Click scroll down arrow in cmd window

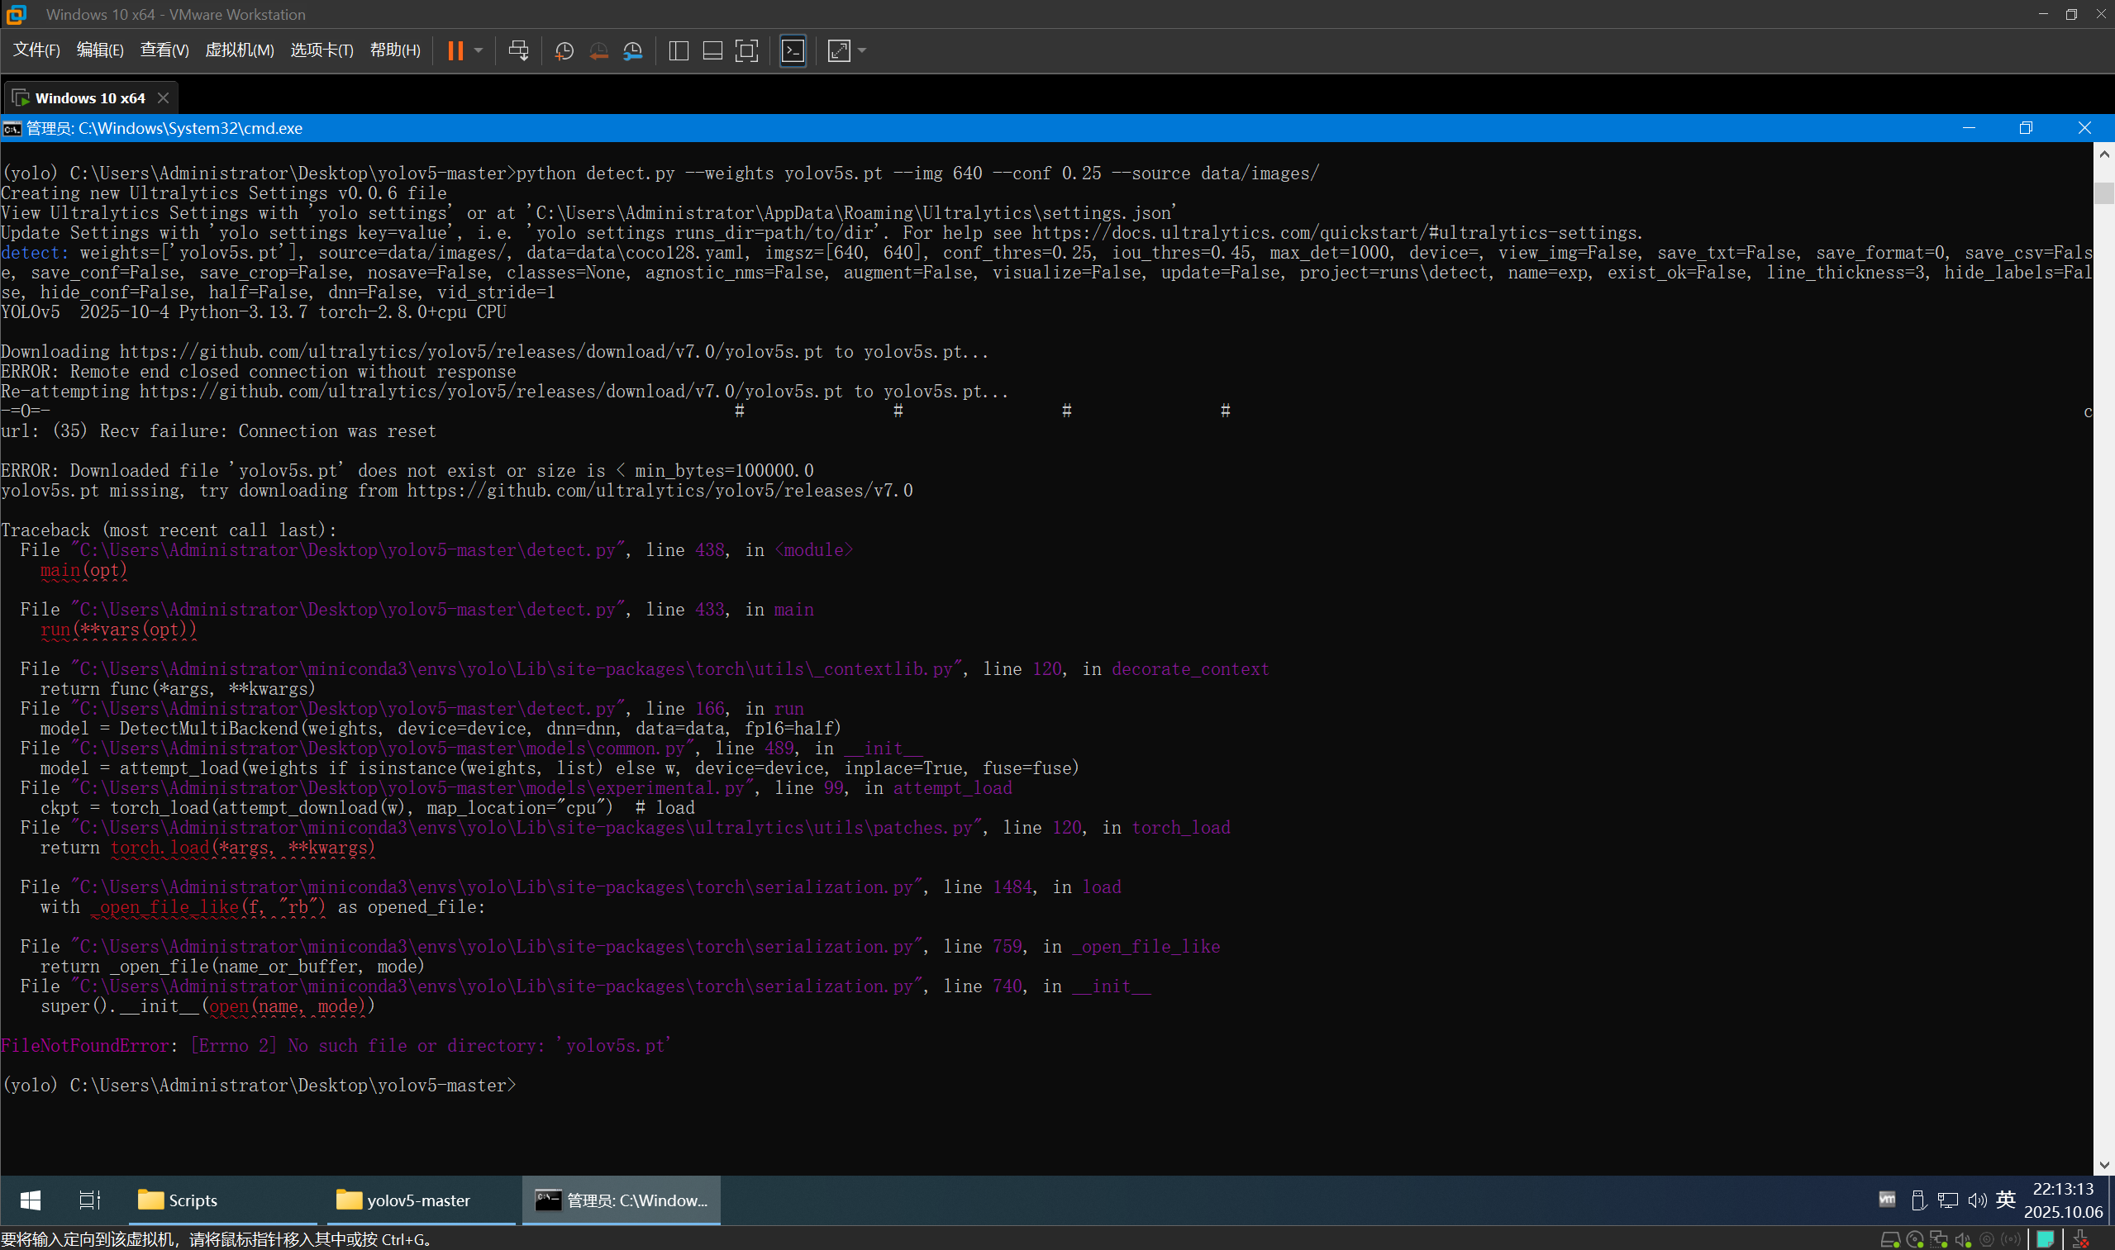2104,1165
